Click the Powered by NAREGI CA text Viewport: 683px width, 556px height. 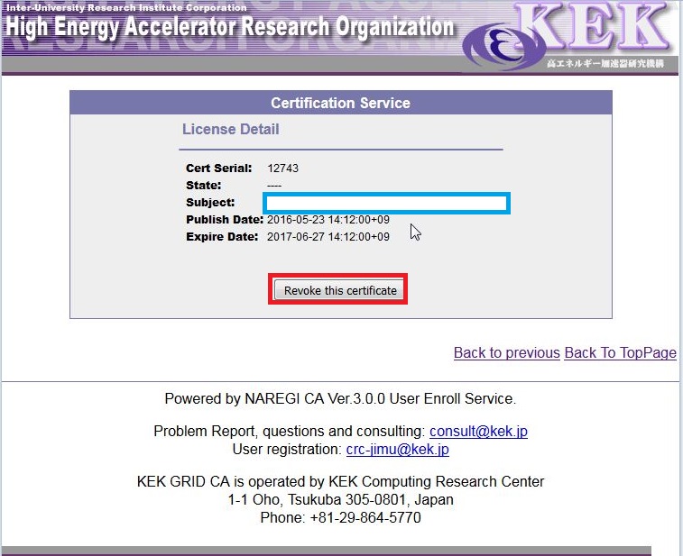[x=340, y=398]
